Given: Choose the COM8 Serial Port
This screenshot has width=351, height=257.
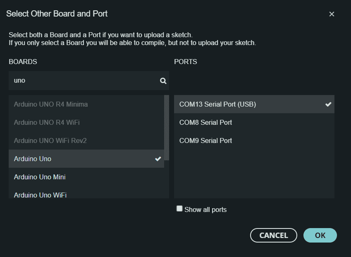Looking at the screenshot, I should (x=254, y=122).
